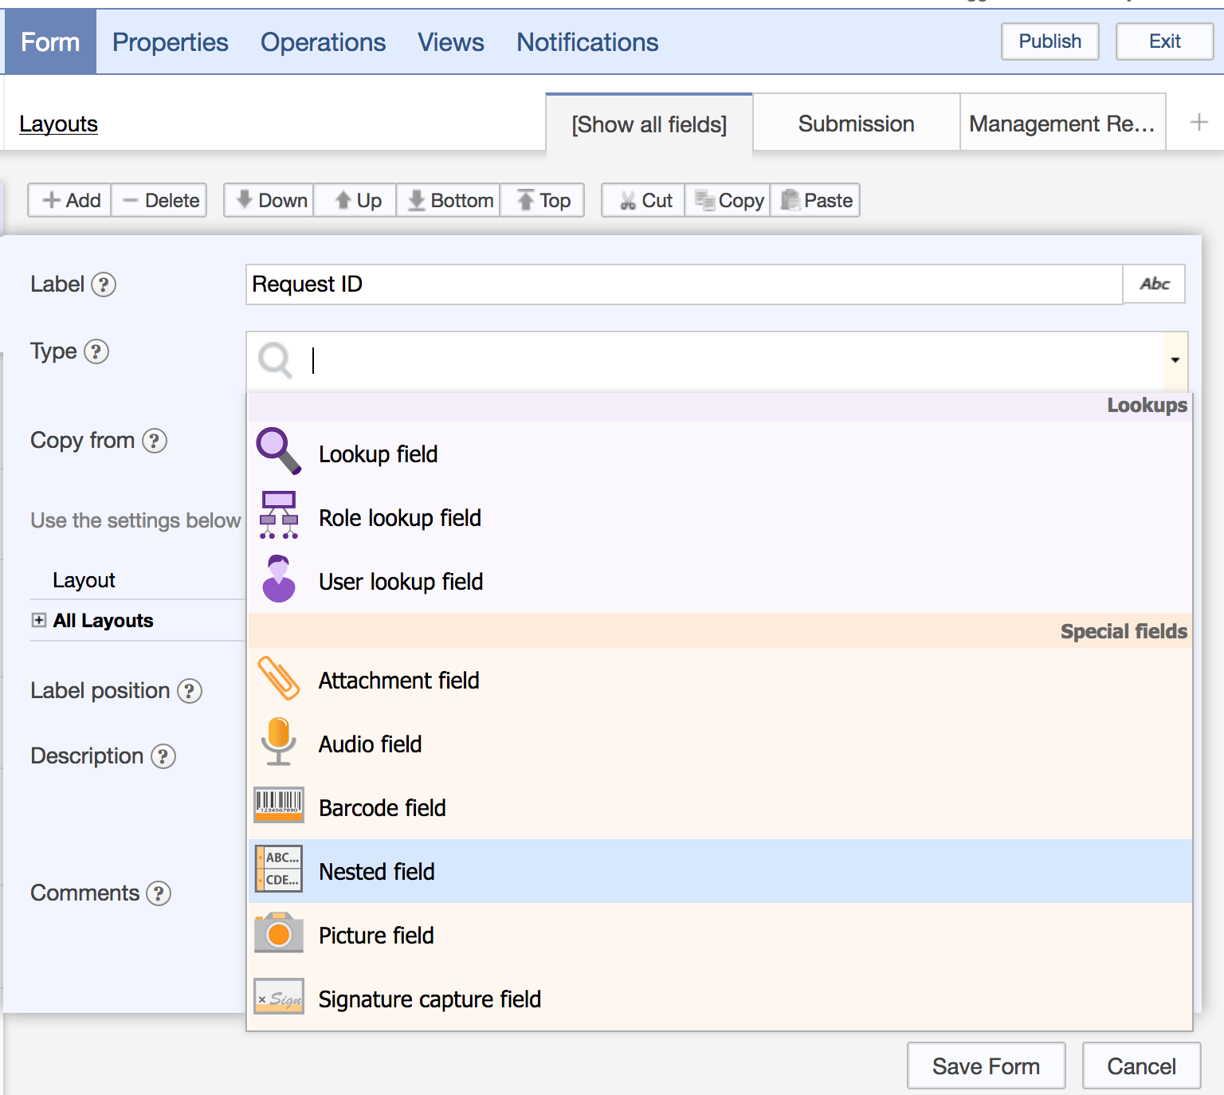The width and height of the screenshot is (1224, 1095).
Task: Switch to the Submission tab
Action: (x=855, y=123)
